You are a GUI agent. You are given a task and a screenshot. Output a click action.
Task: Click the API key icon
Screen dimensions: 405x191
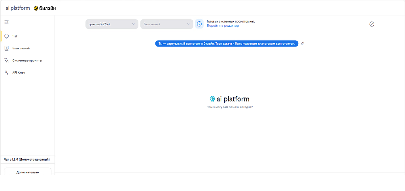7,73
